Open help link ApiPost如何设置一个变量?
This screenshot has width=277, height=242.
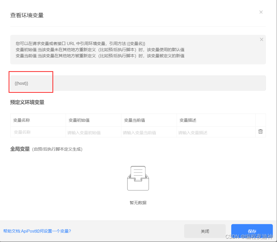37,231
